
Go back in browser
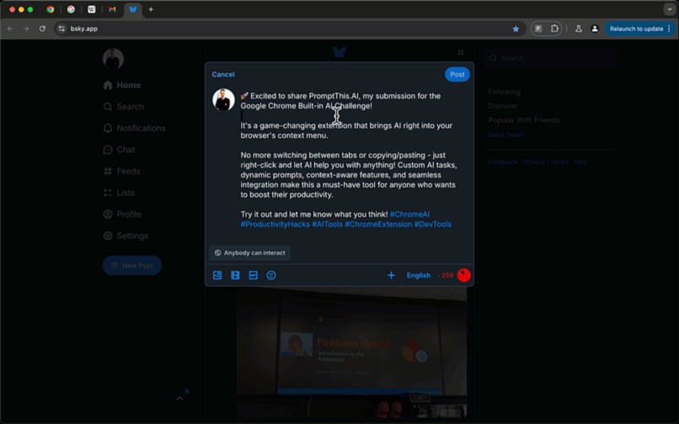[10, 29]
